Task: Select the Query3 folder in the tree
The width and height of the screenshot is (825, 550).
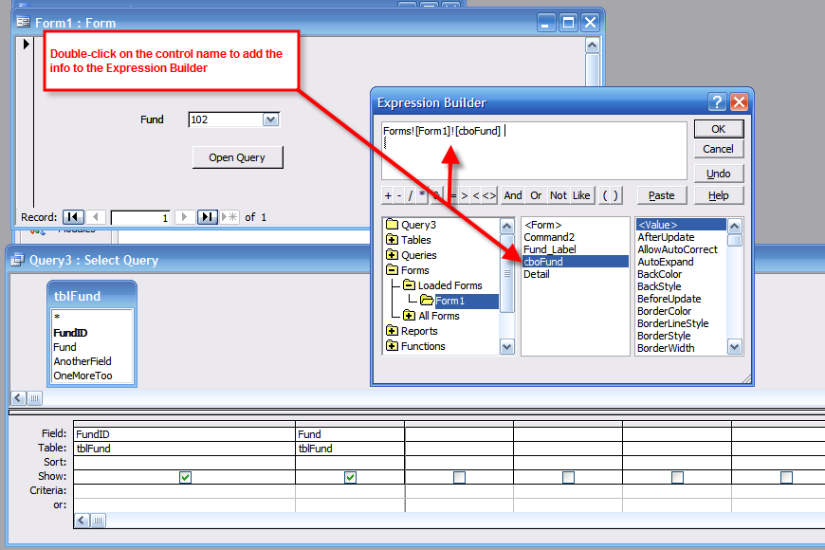Action: (x=418, y=225)
